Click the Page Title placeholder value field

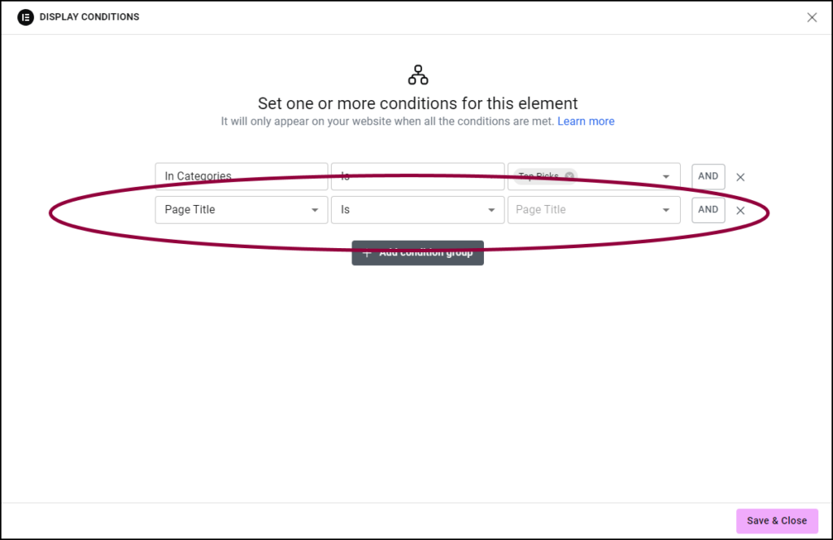[x=594, y=210]
